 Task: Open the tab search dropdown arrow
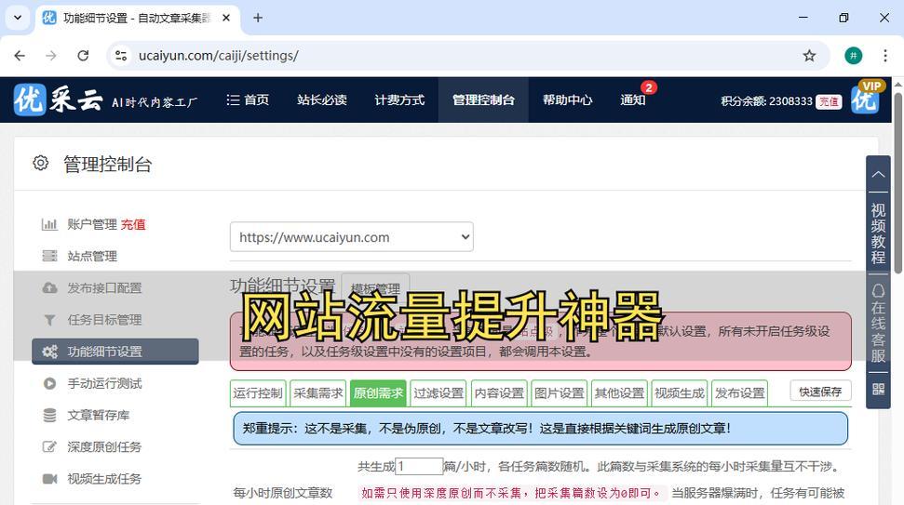click(x=18, y=18)
